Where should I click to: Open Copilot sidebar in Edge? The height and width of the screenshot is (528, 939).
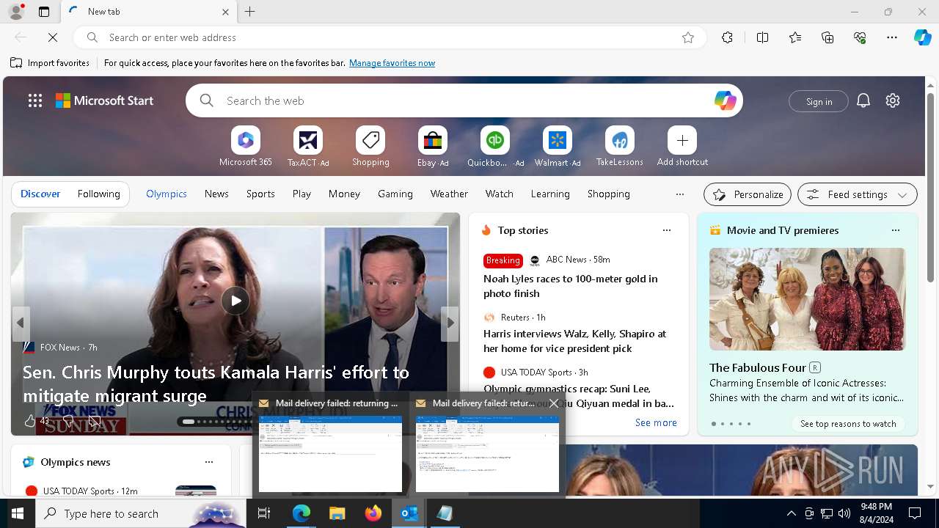click(x=923, y=37)
